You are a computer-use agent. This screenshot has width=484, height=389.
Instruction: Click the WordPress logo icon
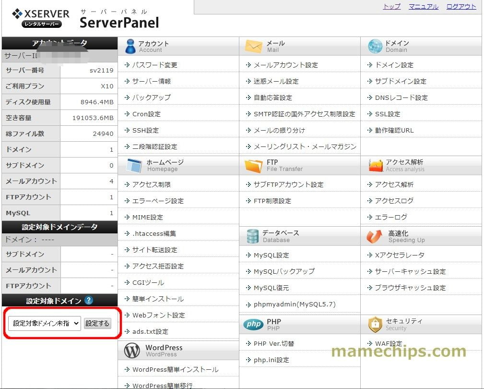pos(132,351)
